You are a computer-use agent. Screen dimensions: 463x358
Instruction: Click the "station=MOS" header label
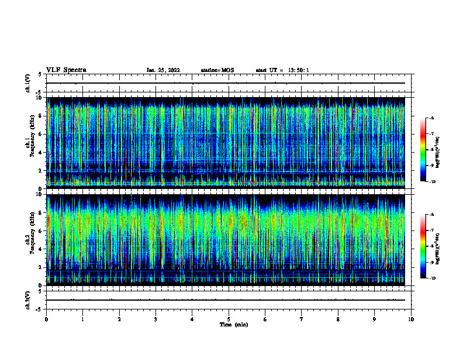[x=217, y=70]
